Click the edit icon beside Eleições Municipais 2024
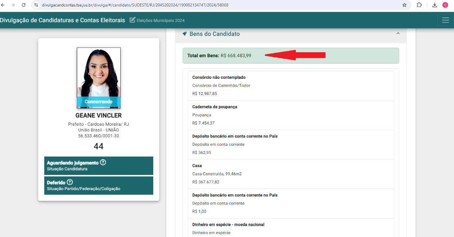The image size is (454, 237). click(x=132, y=20)
